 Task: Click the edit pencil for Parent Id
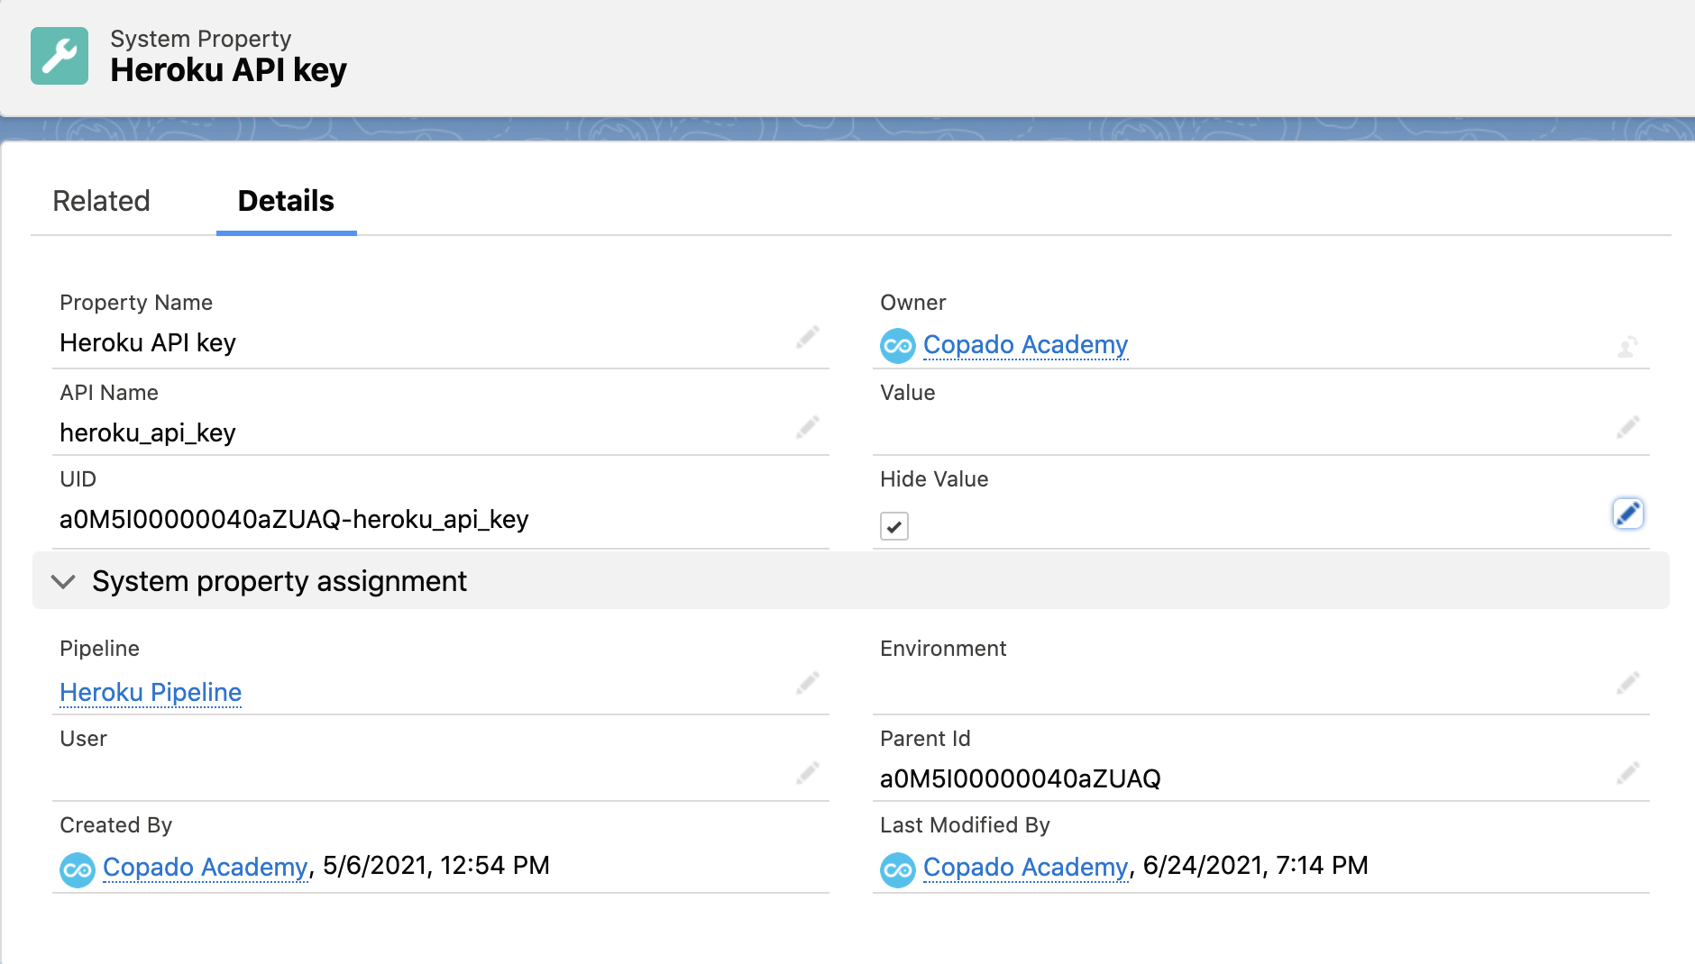[x=1630, y=773]
